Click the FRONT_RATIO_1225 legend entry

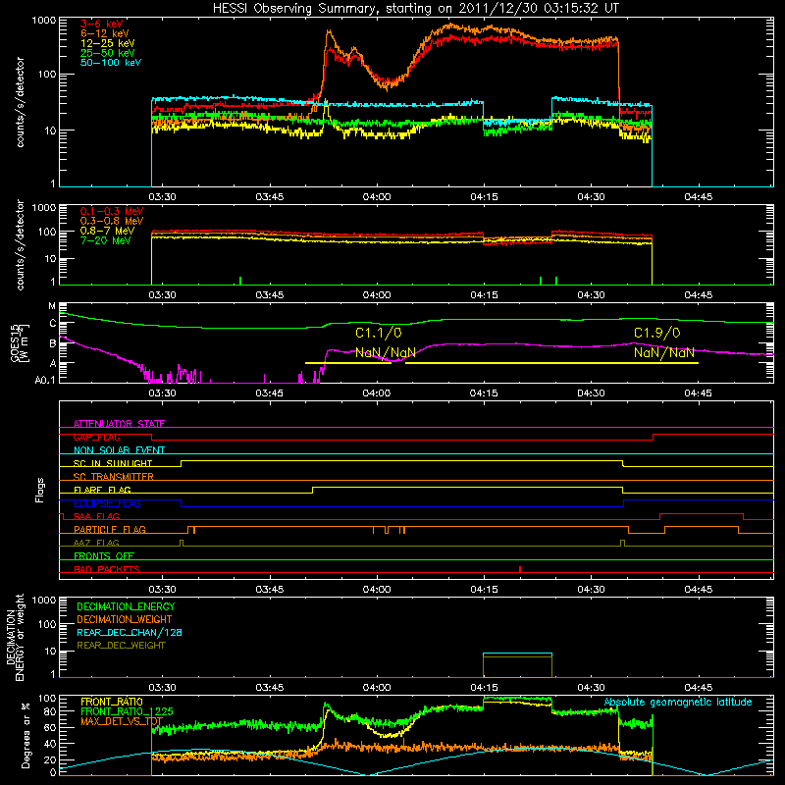127,711
